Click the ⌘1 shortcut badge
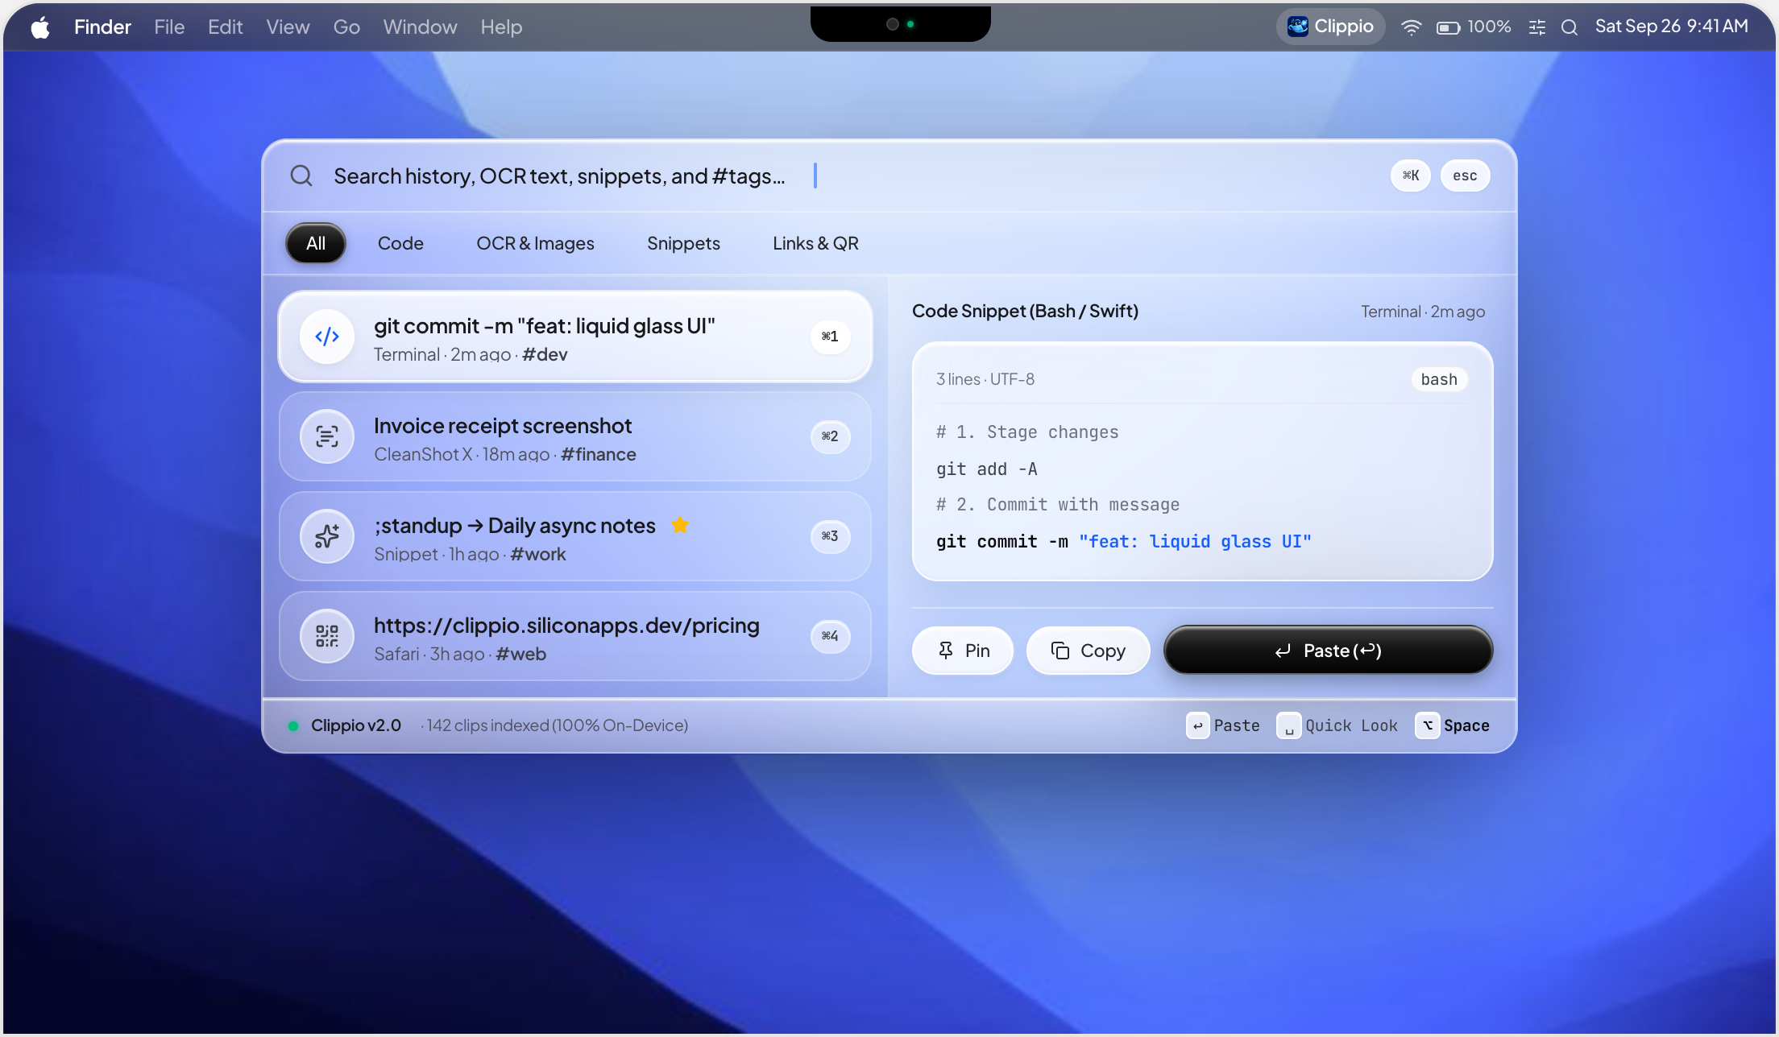Viewport: 1779px width, 1037px height. point(830,337)
